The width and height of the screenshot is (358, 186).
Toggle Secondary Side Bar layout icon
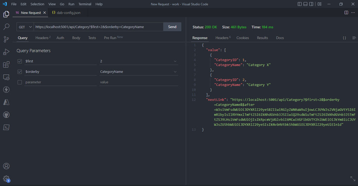point(311,4)
